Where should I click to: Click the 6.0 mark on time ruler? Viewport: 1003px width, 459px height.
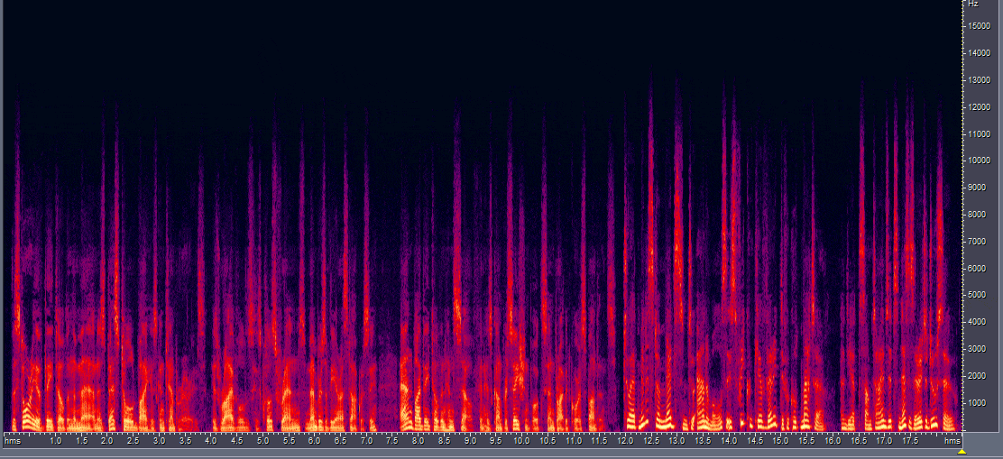pos(314,441)
